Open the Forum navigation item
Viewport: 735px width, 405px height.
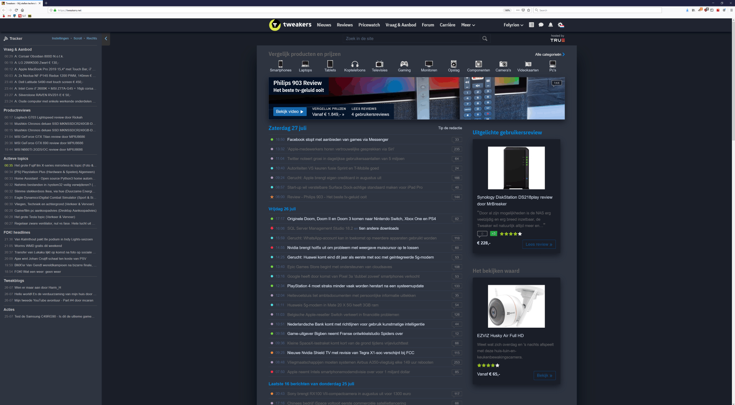pos(428,25)
